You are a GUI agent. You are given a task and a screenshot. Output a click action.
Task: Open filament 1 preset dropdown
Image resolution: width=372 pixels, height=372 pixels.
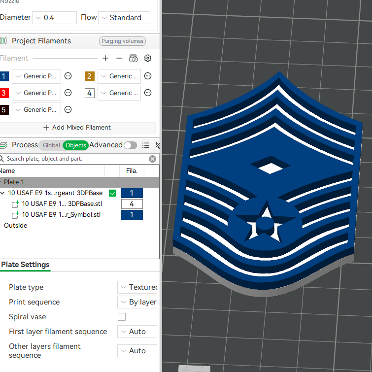coord(36,76)
